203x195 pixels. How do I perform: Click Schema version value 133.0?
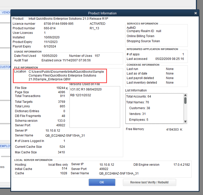tap(61, 121)
